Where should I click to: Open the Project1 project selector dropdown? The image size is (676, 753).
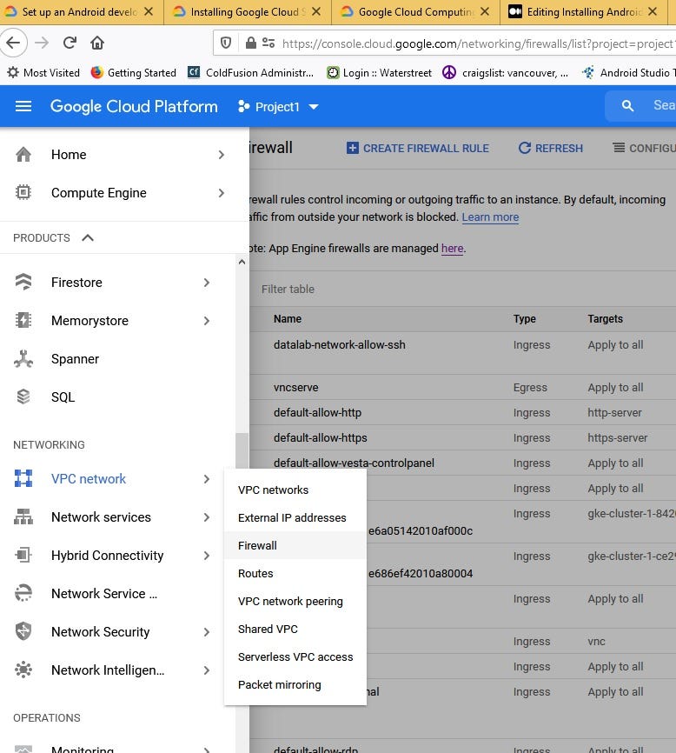tap(278, 107)
